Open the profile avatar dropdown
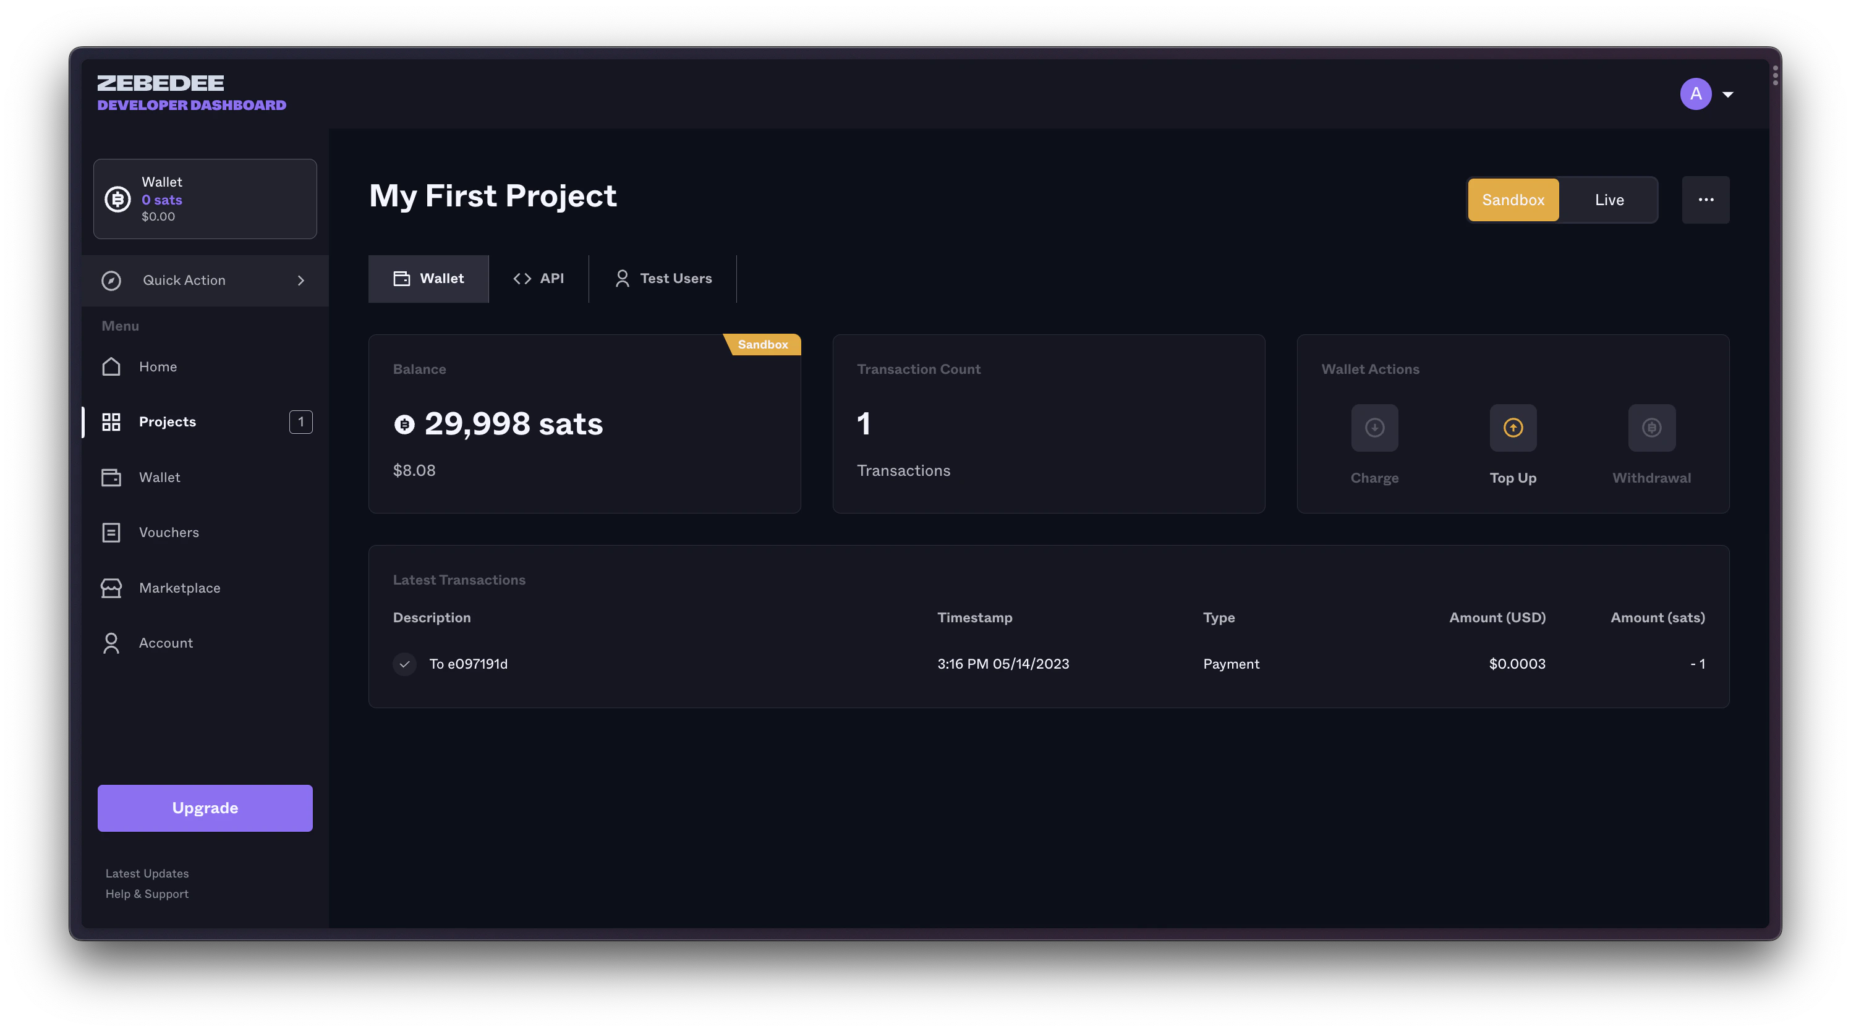The width and height of the screenshot is (1851, 1032). (x=1695, y=93)
